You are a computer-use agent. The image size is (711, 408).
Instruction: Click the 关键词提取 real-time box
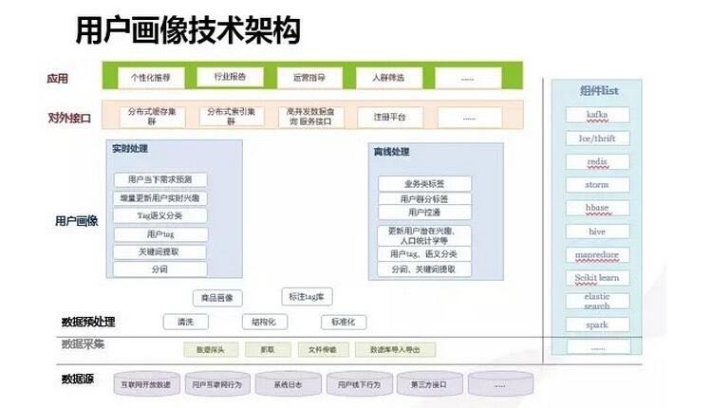point(159,251)
